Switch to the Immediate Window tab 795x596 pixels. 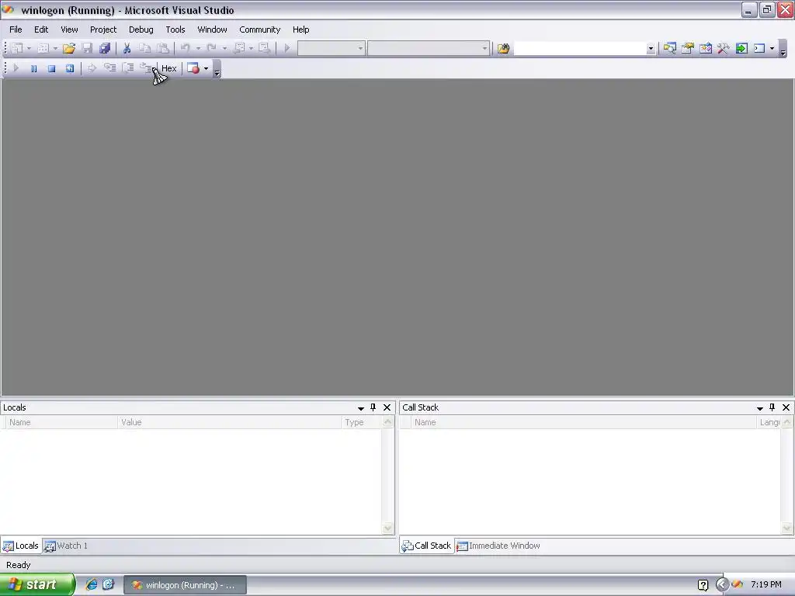pyautogui.click(x=498, y=546)
